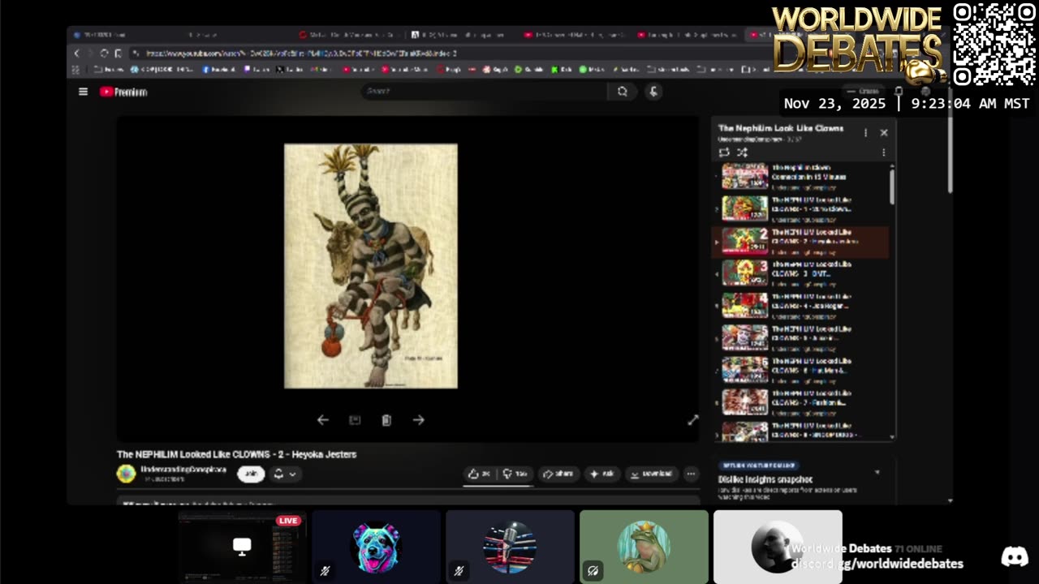Expand video player to fullscreen
This screenshot has height=584, width=1039.
[x=692, y=420]
